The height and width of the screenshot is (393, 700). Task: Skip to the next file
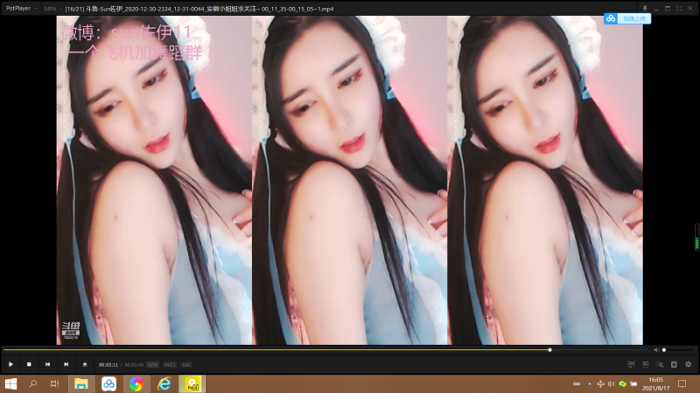[66, 364]
